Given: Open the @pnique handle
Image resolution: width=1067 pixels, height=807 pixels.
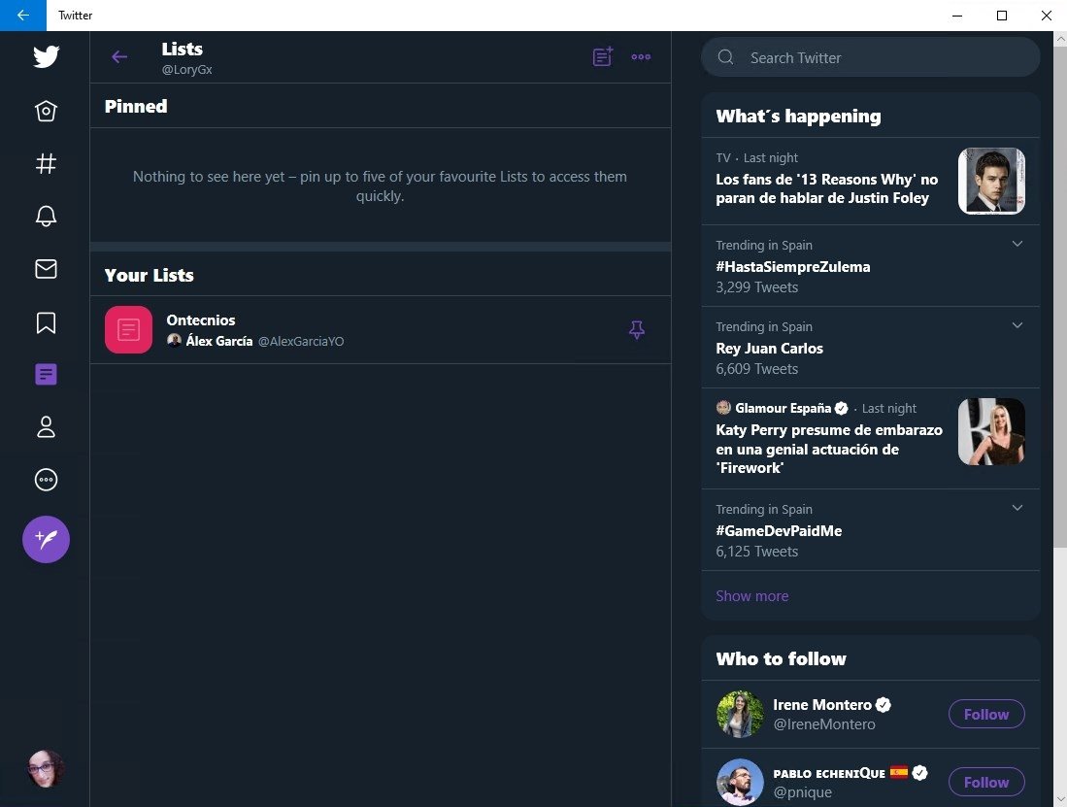Looking at the screenshot, I should (802, 792).
